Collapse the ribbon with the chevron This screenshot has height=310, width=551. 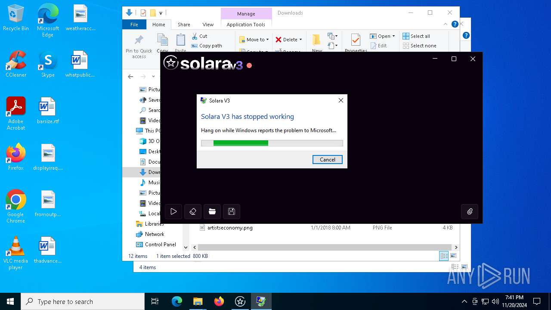tap(446, 24)
